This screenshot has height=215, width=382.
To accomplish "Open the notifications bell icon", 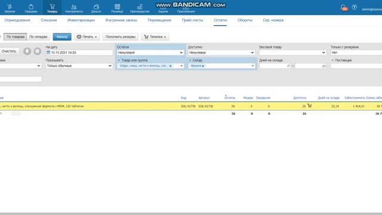I will click(344, 8).
